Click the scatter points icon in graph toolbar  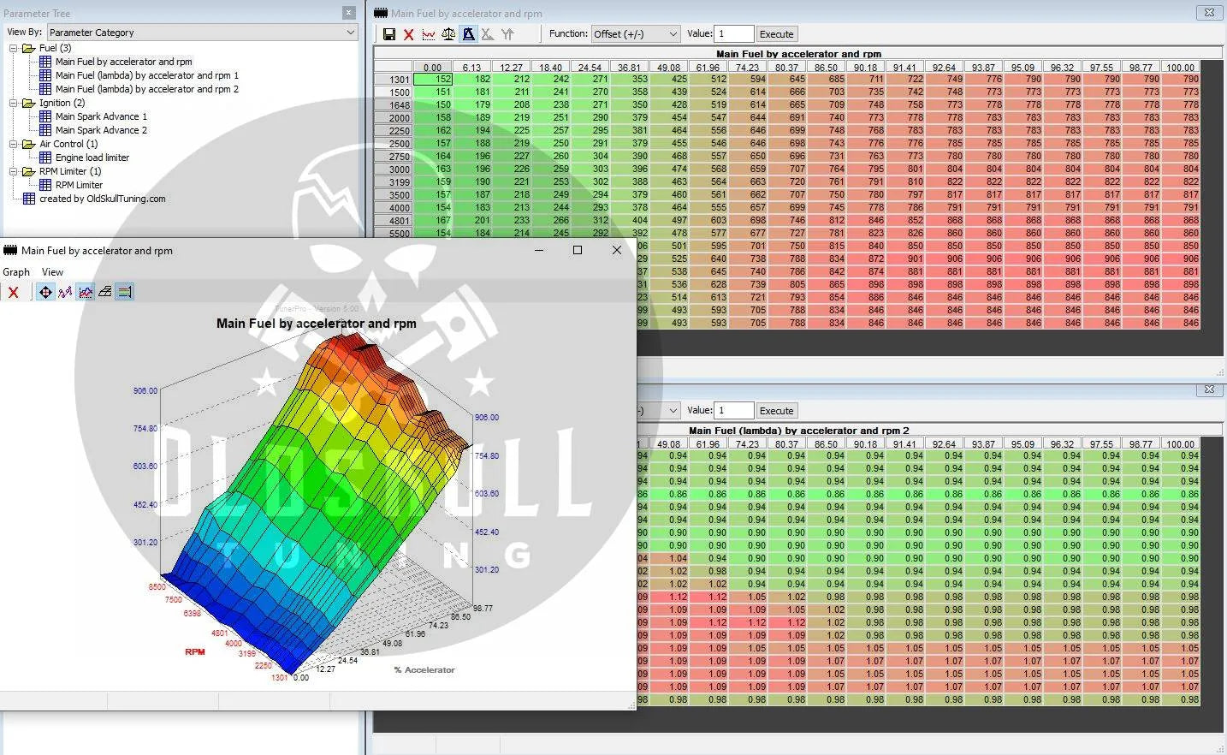pos(65,292)
